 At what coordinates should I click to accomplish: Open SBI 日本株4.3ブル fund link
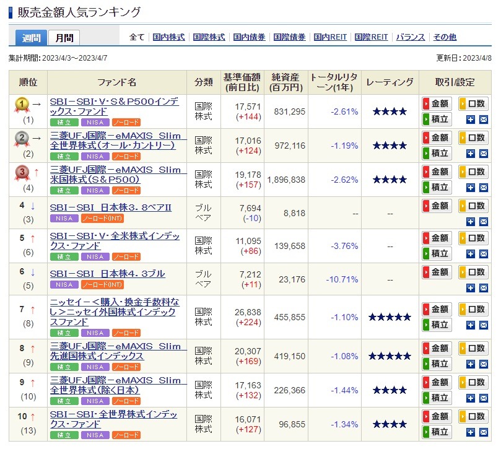click(x=107, y=274)
